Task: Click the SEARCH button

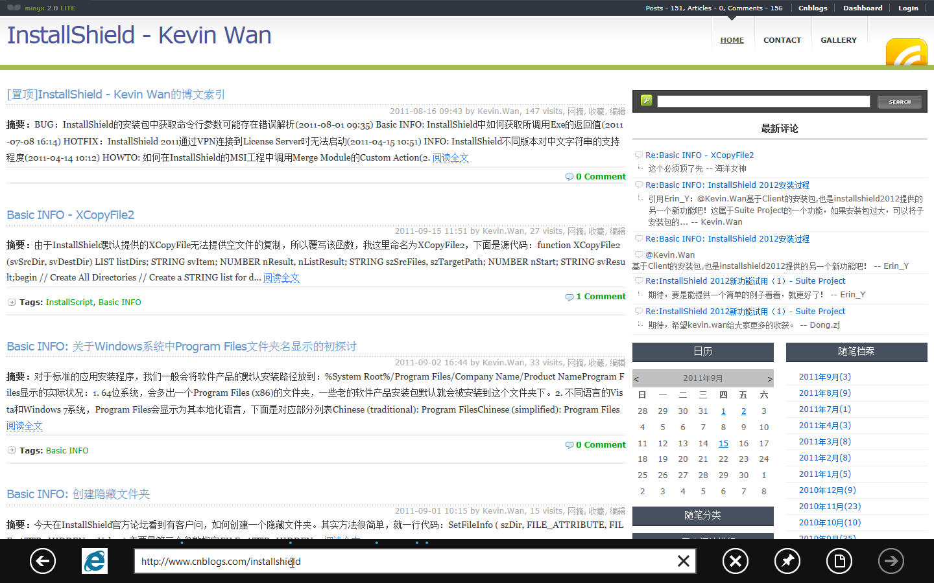Action: pos(900,102)
